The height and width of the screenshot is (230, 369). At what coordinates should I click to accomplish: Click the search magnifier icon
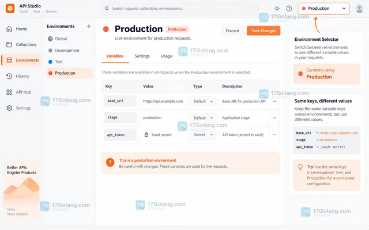point(107,9)
